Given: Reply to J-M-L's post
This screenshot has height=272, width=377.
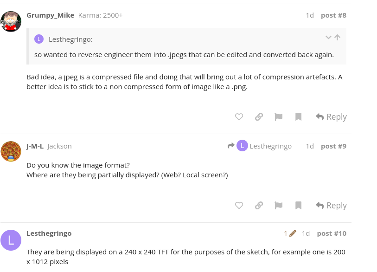Looking at the screenshot, I should (x=331, y=206).
